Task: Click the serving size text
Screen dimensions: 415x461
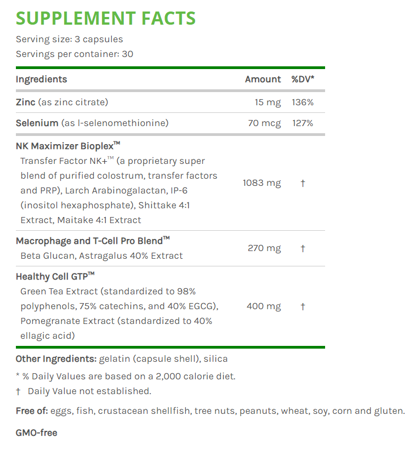Action: pos(69,39)
